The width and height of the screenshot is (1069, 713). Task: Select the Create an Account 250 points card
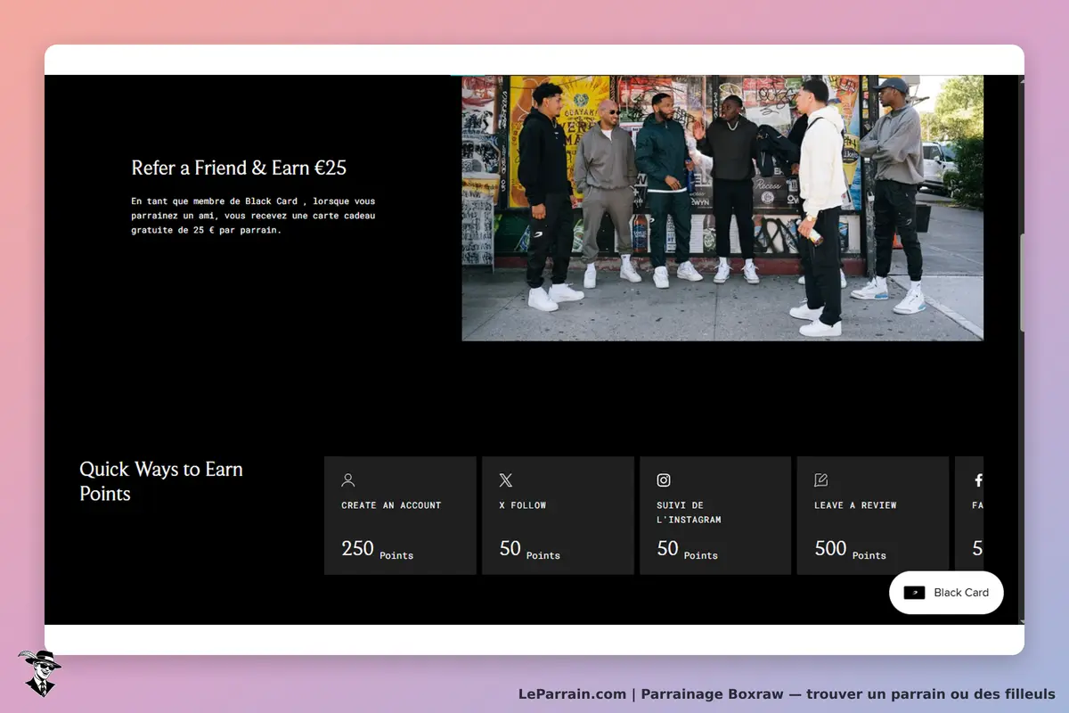pyautogui.click(x=400, y=516)
